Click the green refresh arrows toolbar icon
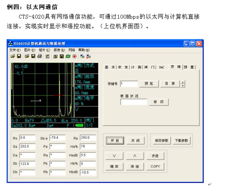 (x=68, y=56)
